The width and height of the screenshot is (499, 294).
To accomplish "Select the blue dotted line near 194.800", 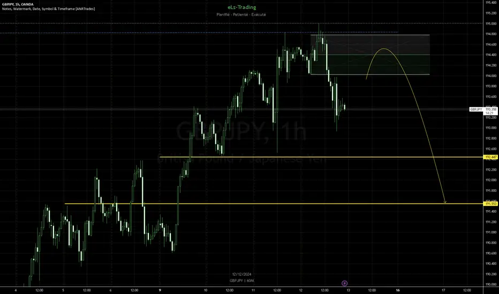I will point(199,33).
